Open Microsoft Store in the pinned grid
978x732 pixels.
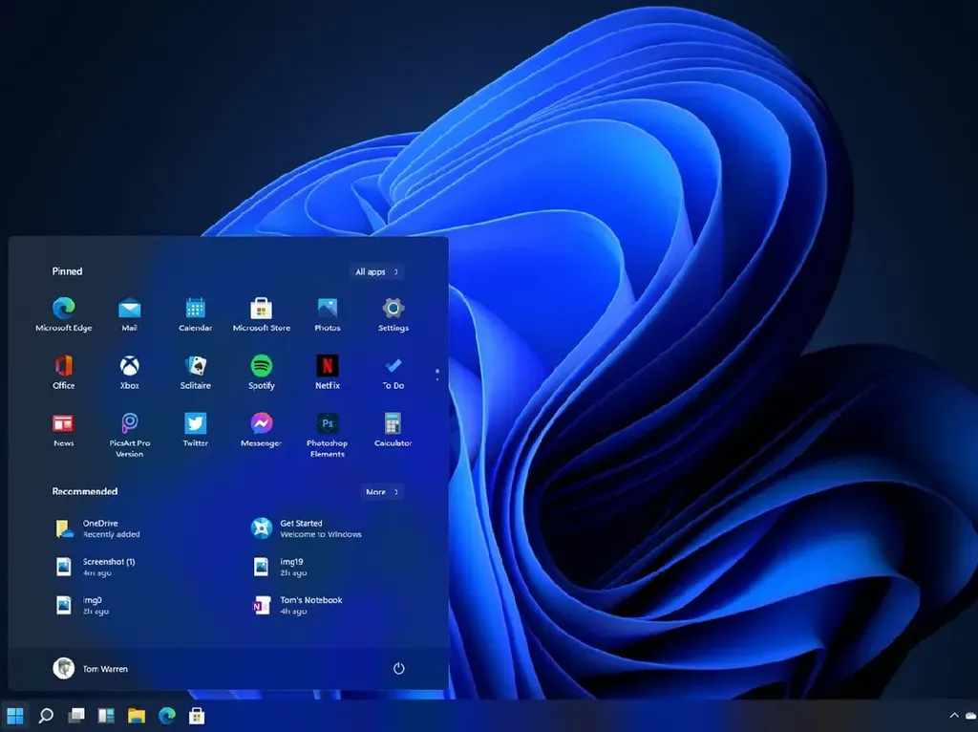(262, 313)
